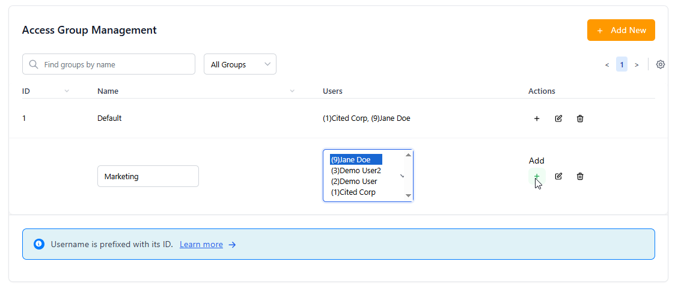The image size is (678, 291).
Task: Edit the Default group with pencil icon
Action: tap(558, 118)
